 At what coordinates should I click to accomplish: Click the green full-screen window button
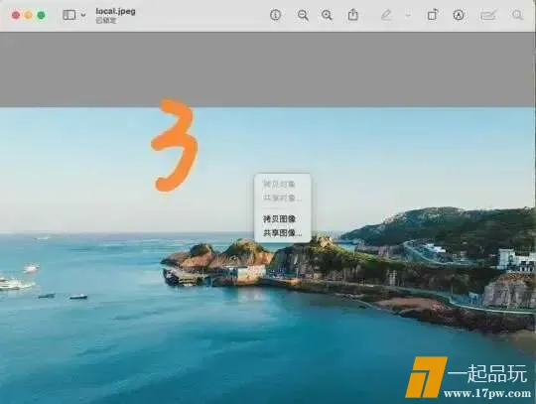(41, 15)
